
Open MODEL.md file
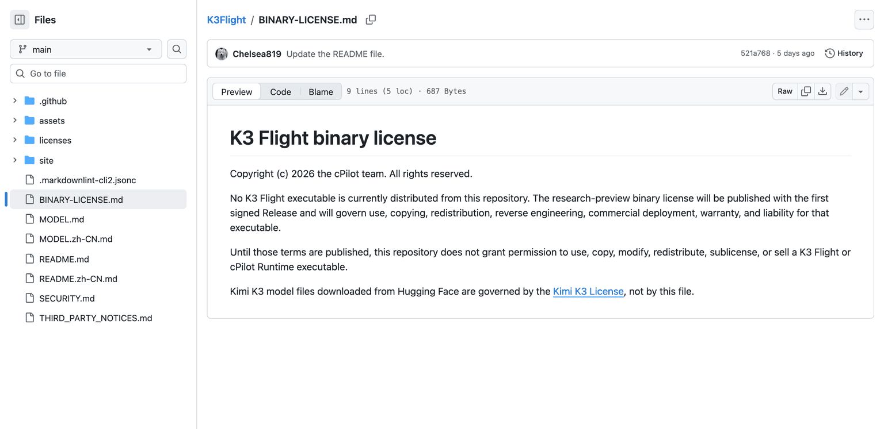(62, 219)
